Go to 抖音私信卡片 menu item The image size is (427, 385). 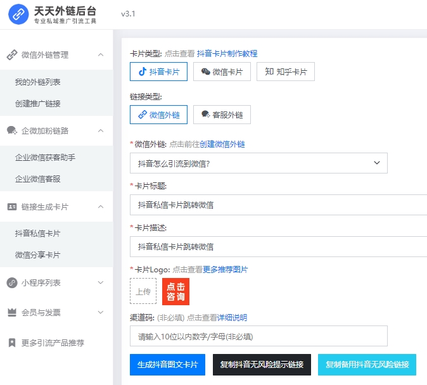[38, 234]
